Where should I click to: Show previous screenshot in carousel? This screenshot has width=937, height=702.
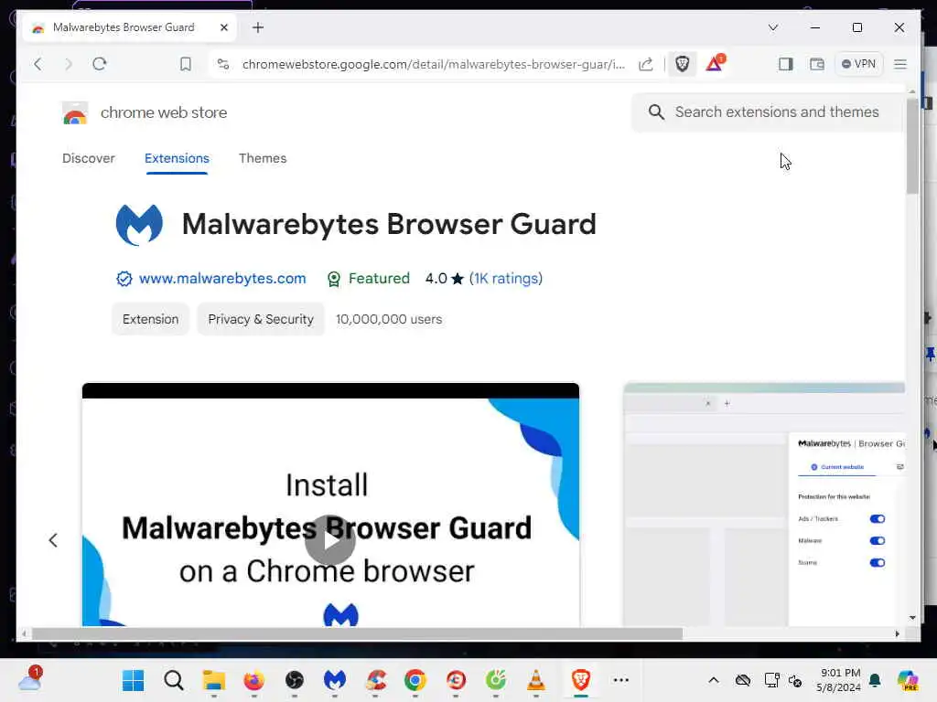pos(53,540)
